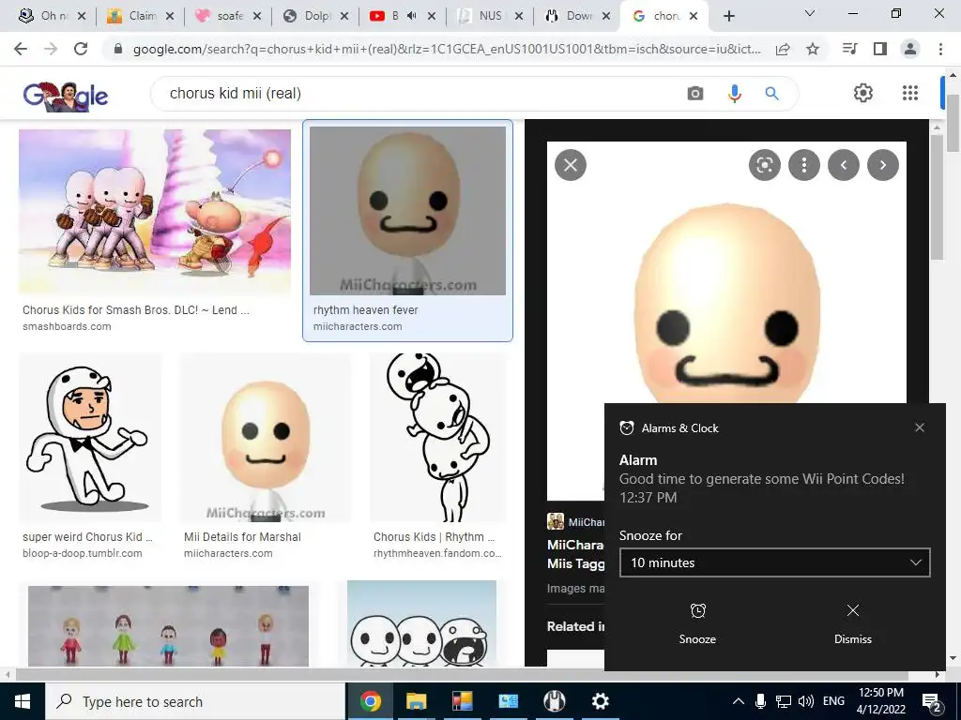Switch to the Claim tab
Screen dimensions: 961x720
click(x=141, y=16)
